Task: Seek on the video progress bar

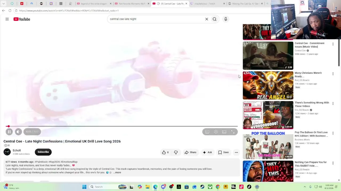Action: click(122, 126)
